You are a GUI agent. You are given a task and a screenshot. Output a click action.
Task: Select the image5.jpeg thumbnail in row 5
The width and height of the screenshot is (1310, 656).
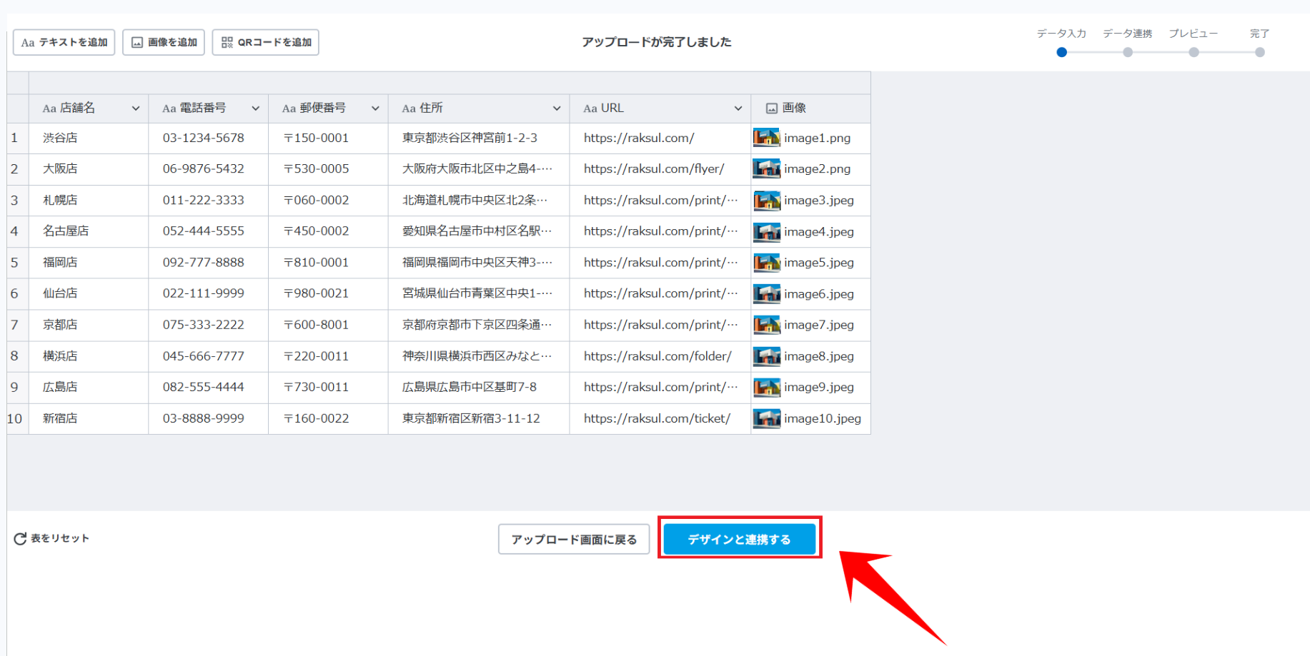pyautogui.click(x=766, y=263)
